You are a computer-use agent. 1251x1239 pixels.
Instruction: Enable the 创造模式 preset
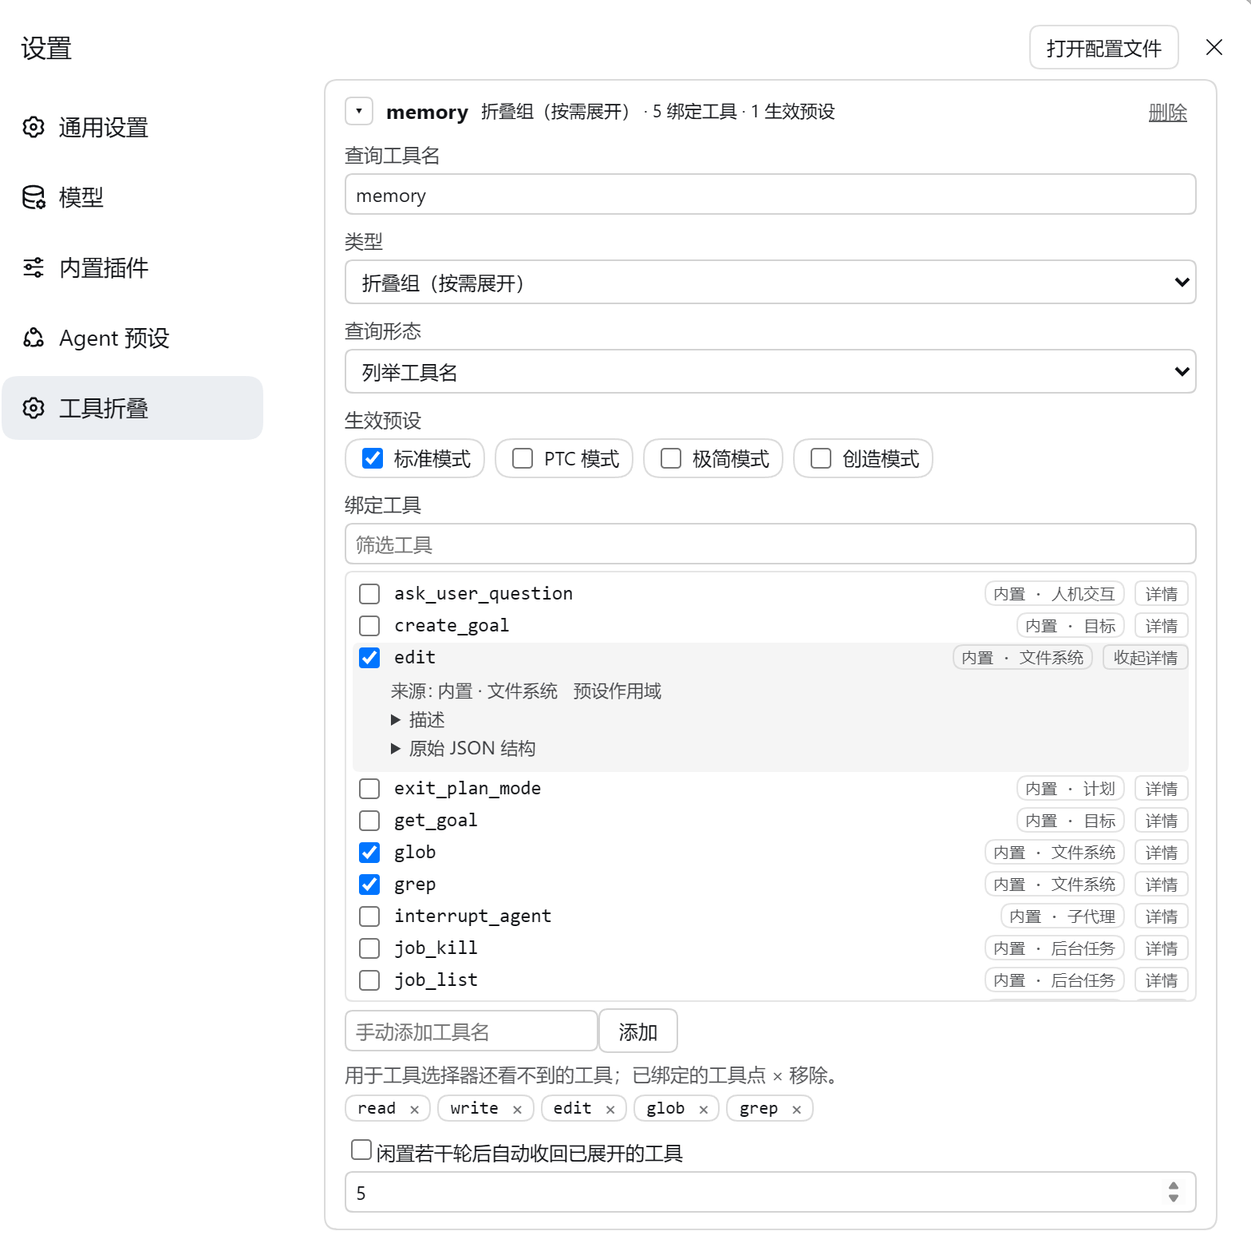coord(821,458)
